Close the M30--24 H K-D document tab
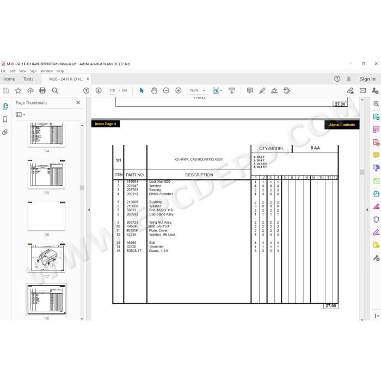Viewport: 381px width, 381px height. tap(88, 79)
